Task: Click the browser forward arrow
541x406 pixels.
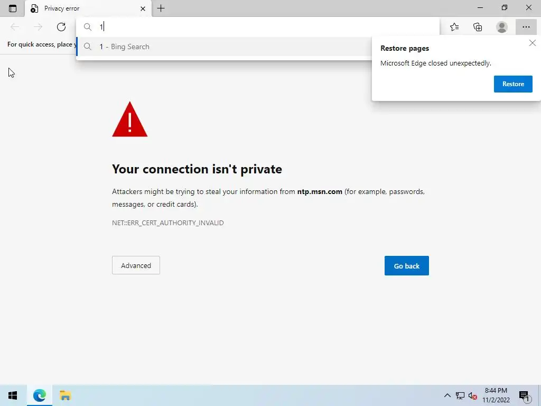Action: (38, 26)
